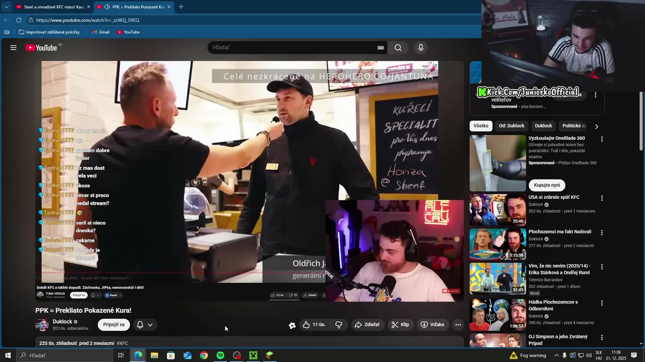The width and height of the screenshot is (645, 362).
Task: Click the browser address bar URL
Action: point(88,20)
